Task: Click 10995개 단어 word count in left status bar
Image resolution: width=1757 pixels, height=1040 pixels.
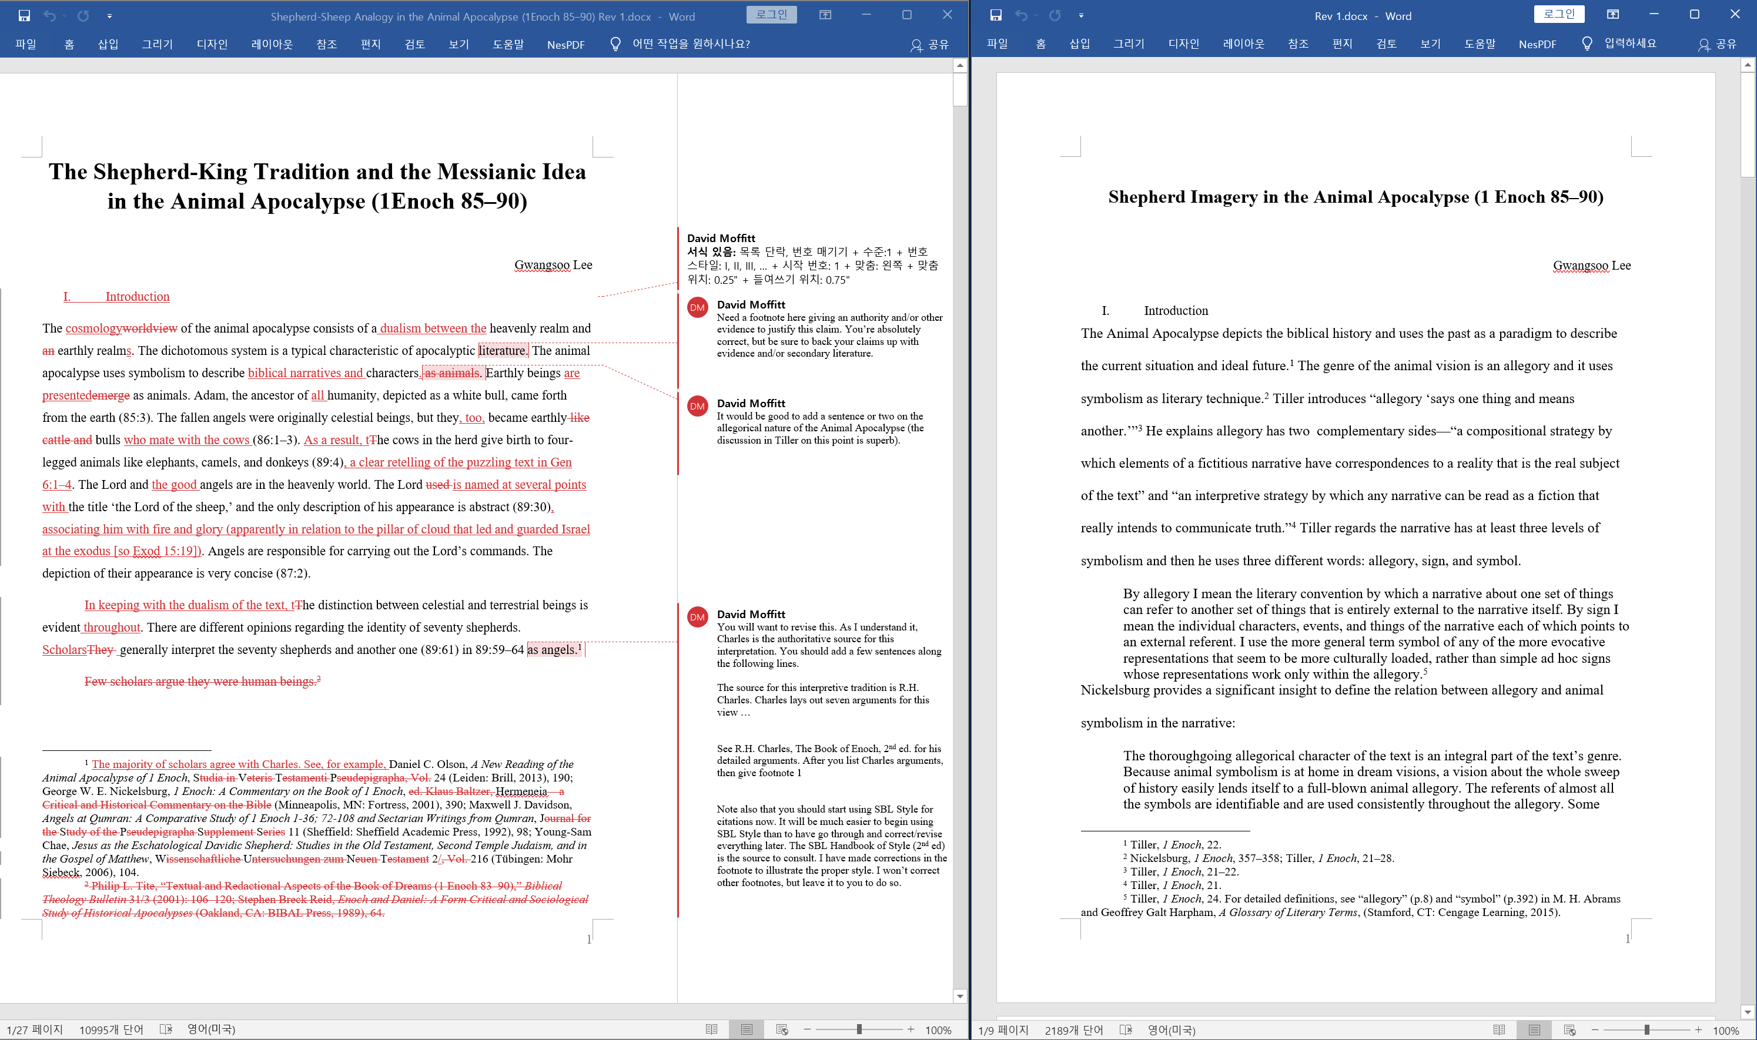Action: tap(111, 1029)
